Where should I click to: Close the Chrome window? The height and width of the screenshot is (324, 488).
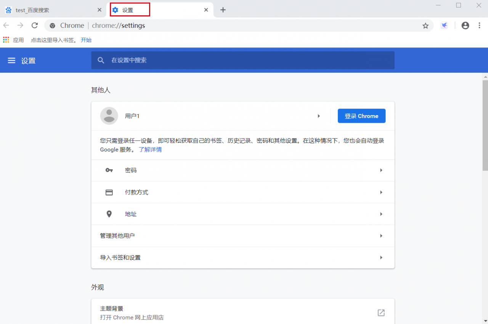[x=479, y=5]
